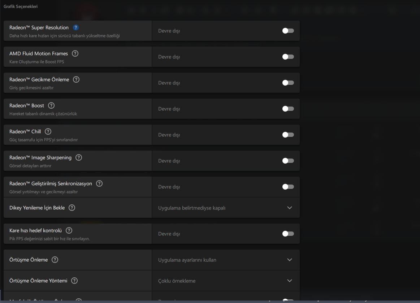The image size is (420, 303).
Task: Click the Radeon Boost label
Action: [x=26, y=105]
